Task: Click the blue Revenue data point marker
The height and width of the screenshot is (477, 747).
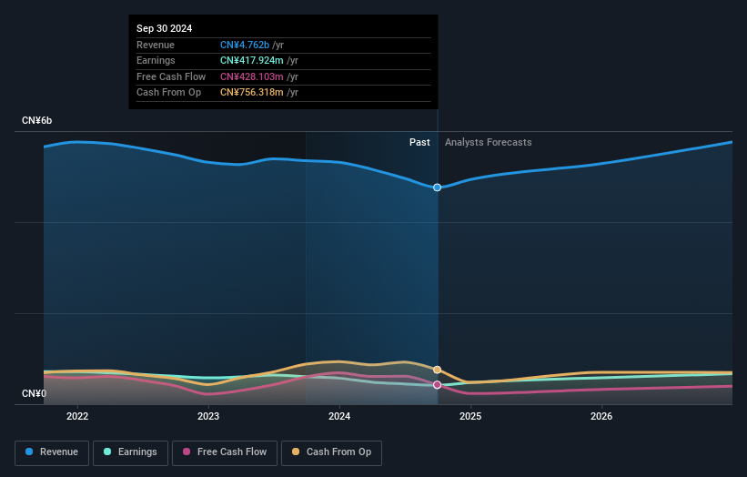Action: click(437, 188)
